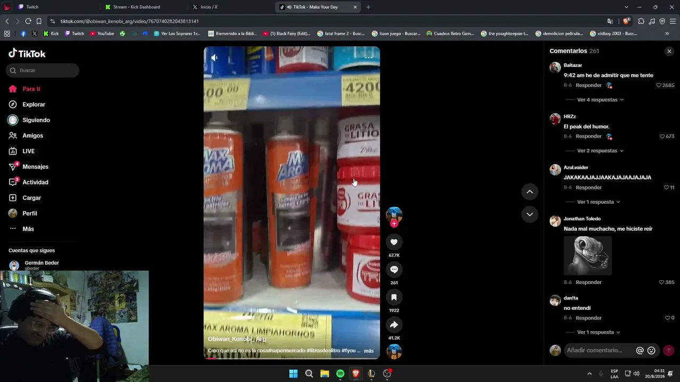Share the video using the arrow icon
The image size is (680, 382).
tap(394, 325)
